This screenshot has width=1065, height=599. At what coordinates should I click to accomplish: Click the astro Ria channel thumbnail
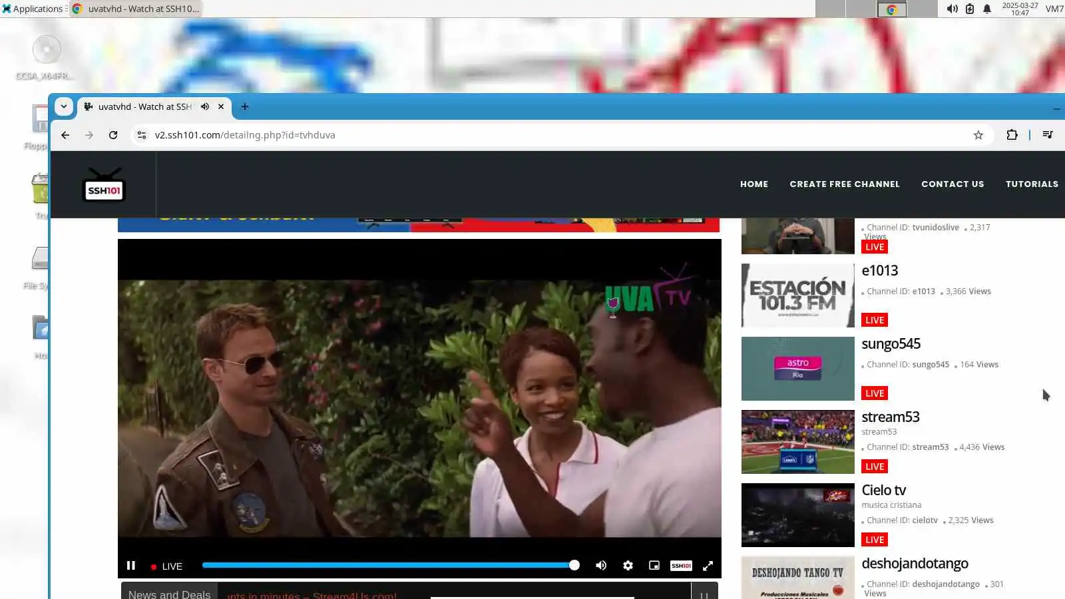[x=798, y=369]
